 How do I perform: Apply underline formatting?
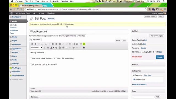pyautogui.click(x=45, y=48)
